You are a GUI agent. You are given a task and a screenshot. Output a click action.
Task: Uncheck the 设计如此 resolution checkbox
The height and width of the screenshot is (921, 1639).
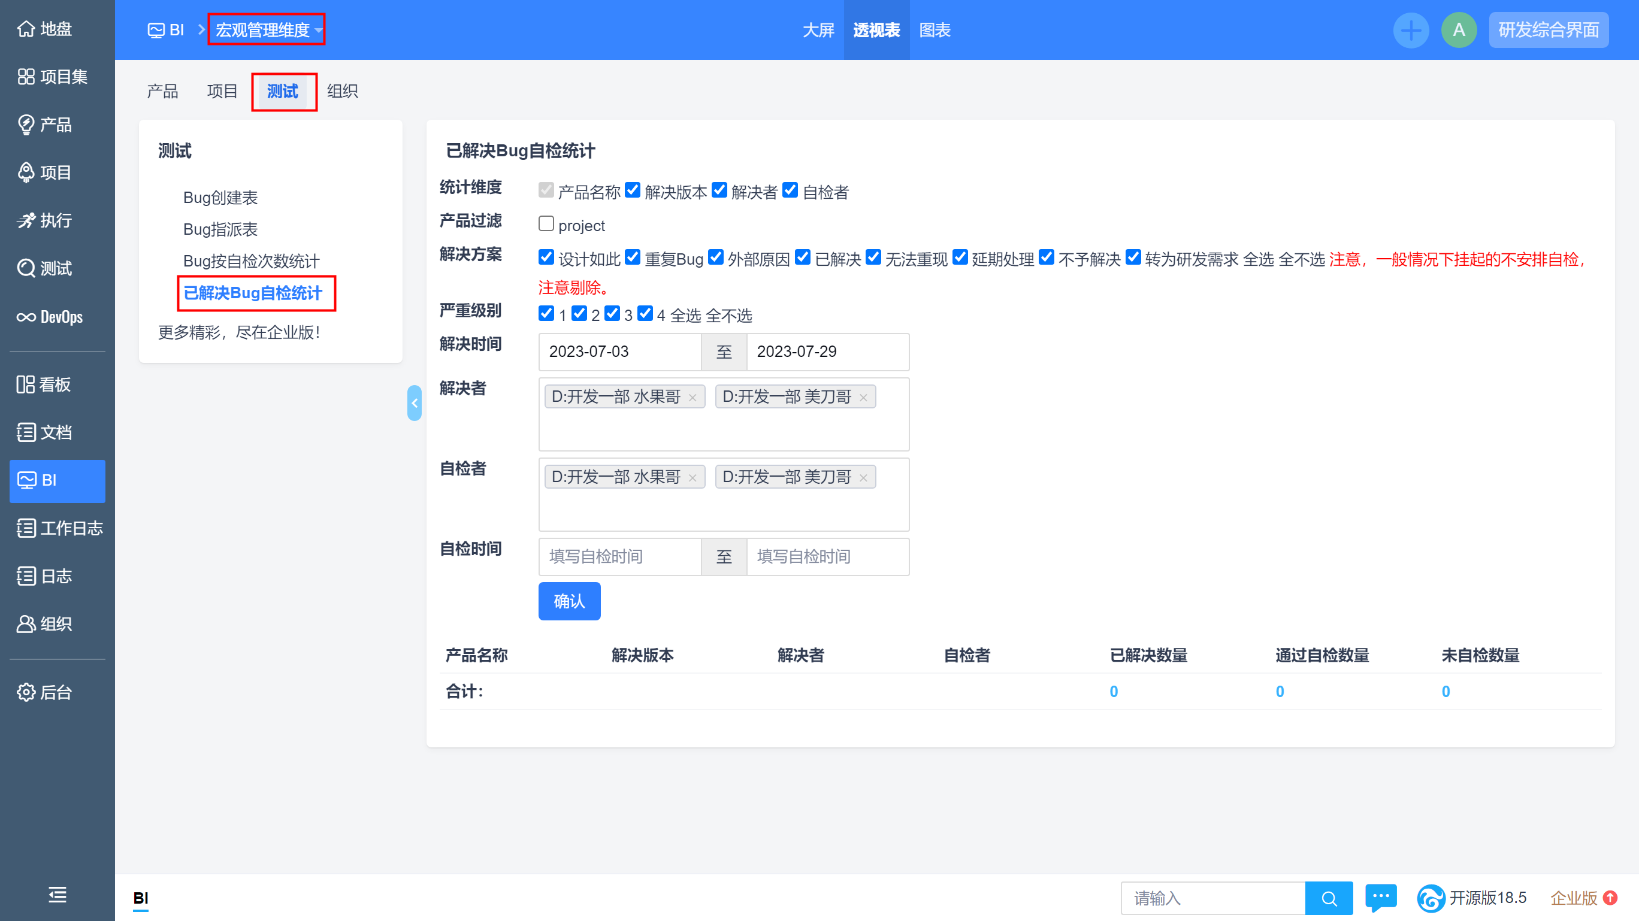(546, 257)
